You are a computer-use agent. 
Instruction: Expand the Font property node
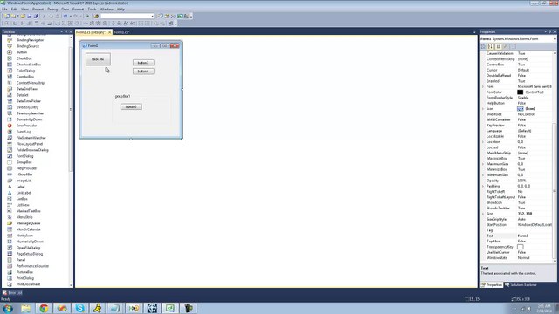pyautogui.click(x=483, y=86)
